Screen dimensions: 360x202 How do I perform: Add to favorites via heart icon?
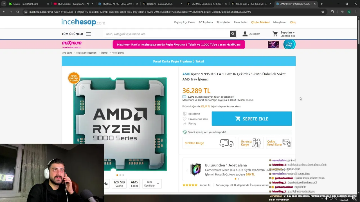click(184, 119)
